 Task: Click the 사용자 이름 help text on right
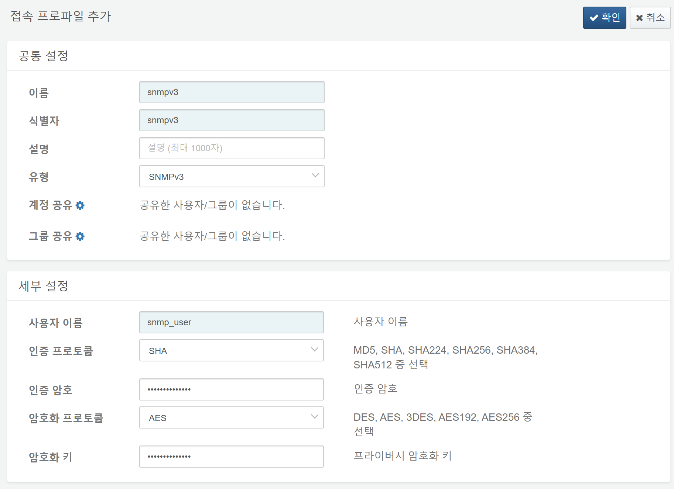coord(381,322)
